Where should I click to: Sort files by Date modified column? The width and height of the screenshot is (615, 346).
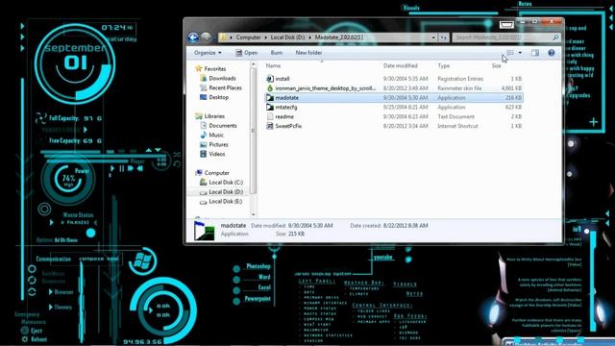point(400,66)
